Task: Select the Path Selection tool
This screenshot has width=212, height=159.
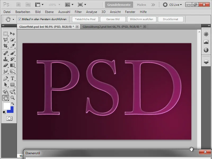Action: (6, 85)
